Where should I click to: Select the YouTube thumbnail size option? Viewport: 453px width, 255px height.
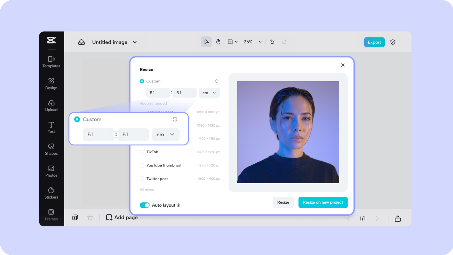point(142,165)
